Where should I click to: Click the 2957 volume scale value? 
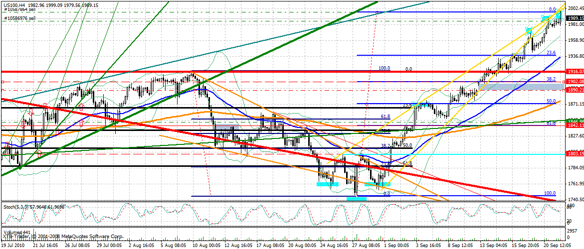572,231
